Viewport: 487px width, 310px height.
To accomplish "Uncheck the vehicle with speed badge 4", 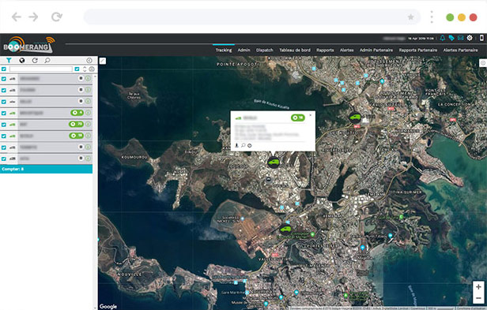I will pos(4,113).
